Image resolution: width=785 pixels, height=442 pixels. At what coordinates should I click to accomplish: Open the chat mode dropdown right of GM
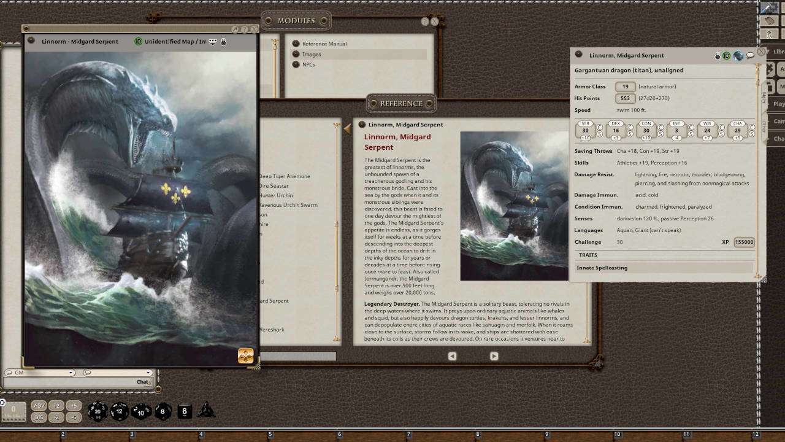point(118,373)
